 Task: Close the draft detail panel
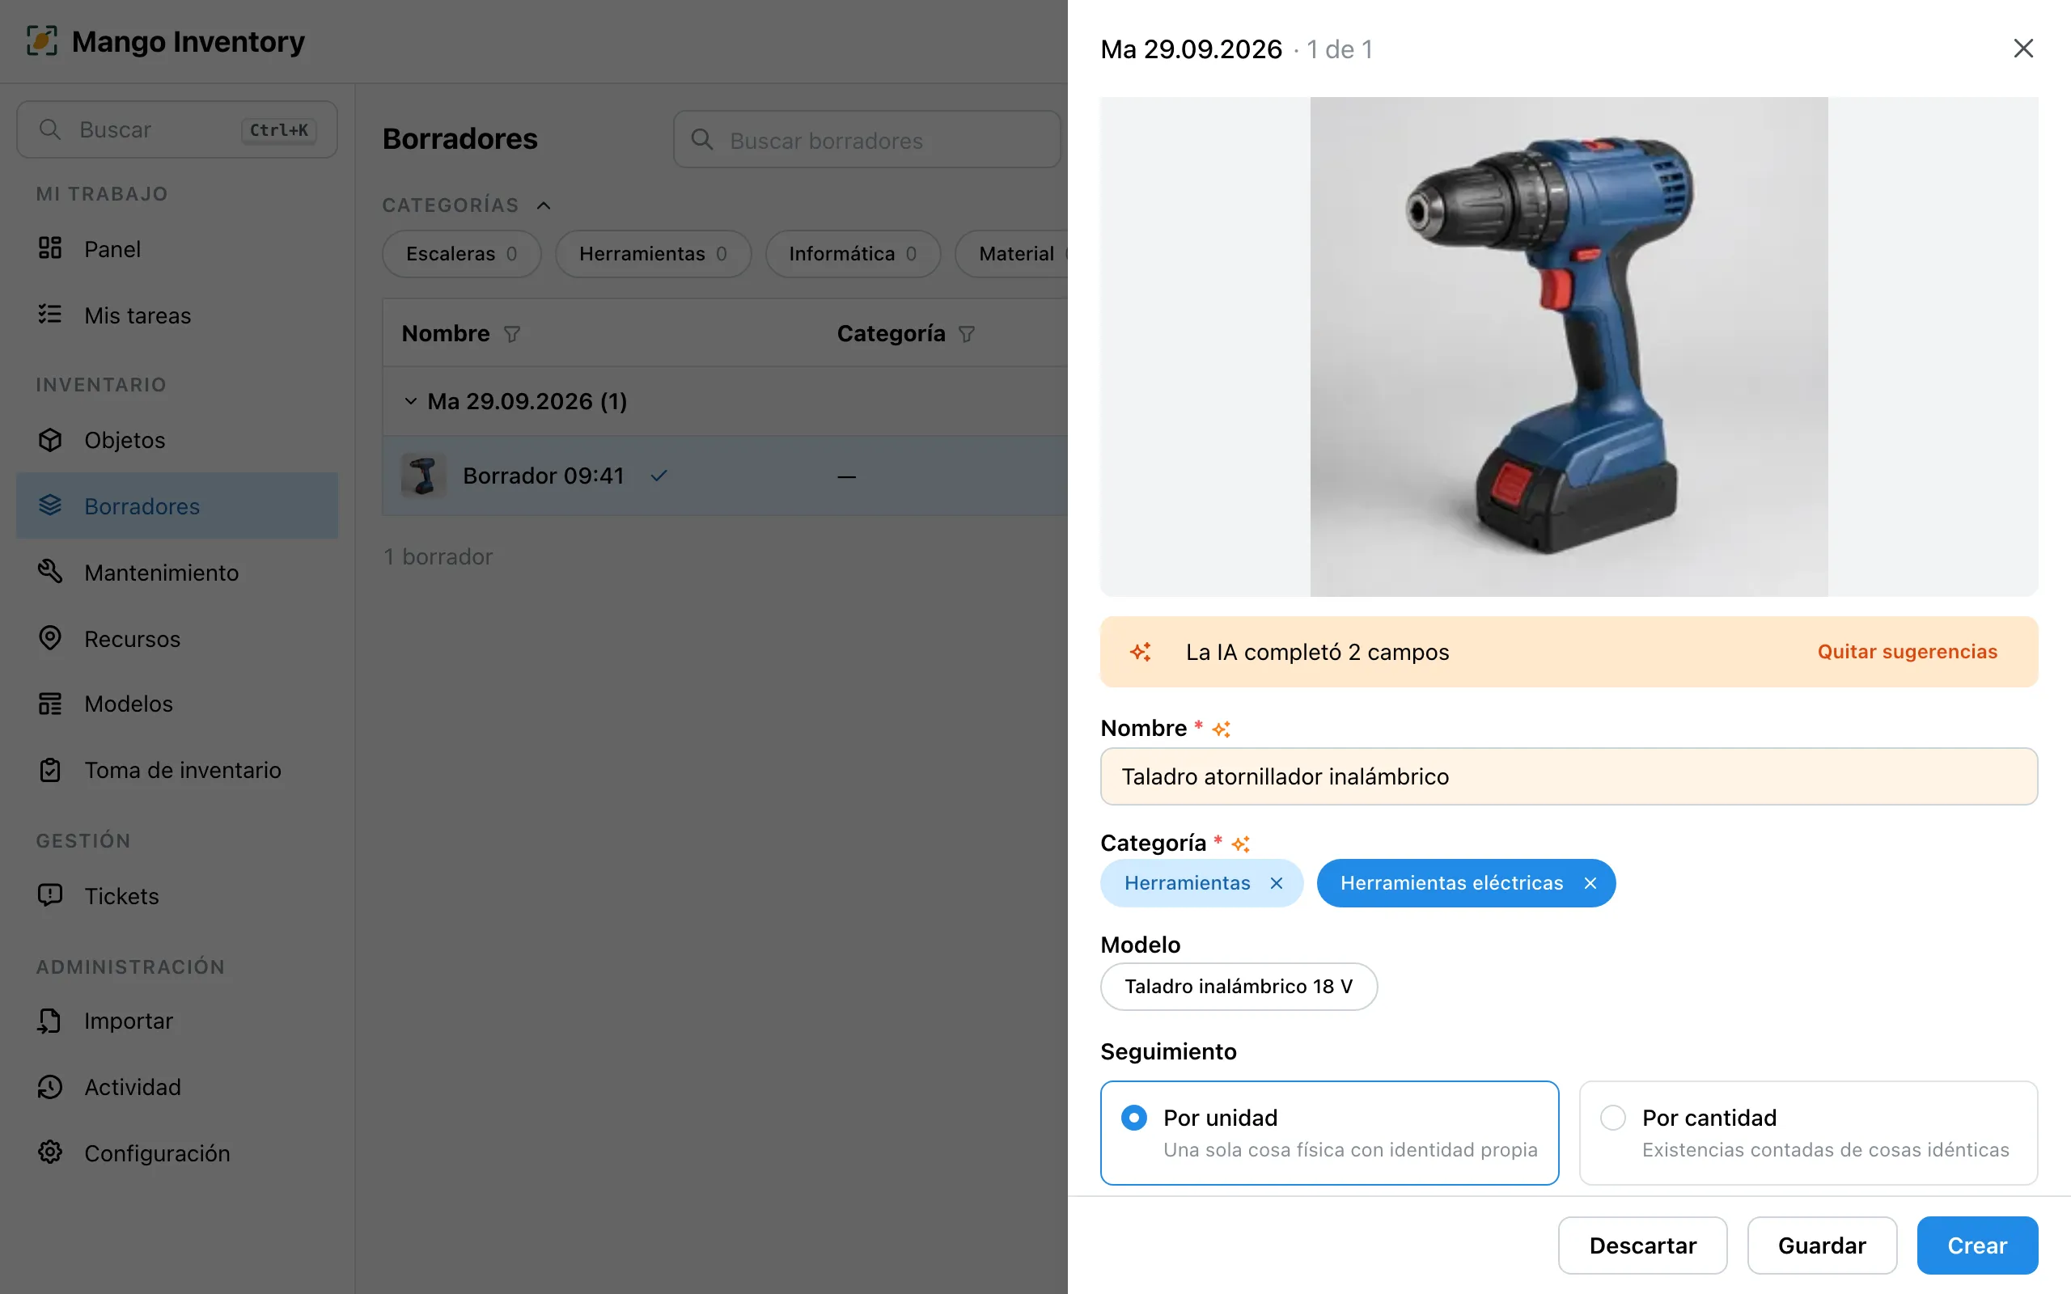[x=2023, y=48]
